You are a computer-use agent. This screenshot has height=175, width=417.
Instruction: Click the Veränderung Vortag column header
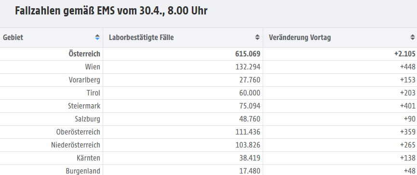click(340, 38)
